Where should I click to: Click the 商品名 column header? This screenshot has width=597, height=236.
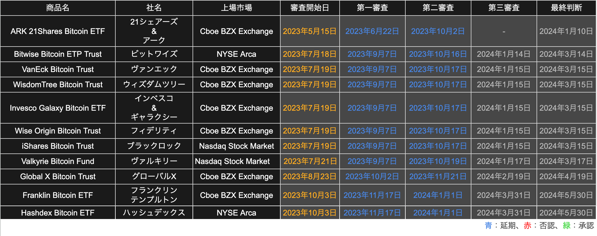click(x=58, y=8)
